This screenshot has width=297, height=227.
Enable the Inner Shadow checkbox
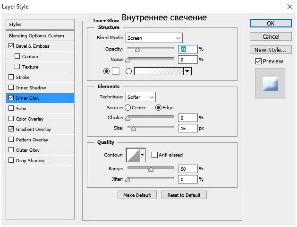tap(11, 87)
